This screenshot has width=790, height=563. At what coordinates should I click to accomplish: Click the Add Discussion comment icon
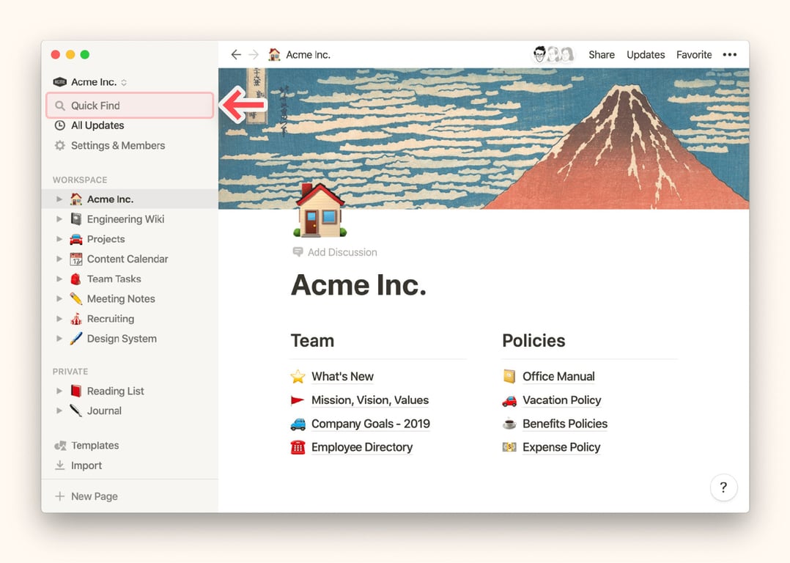(298, 252)
